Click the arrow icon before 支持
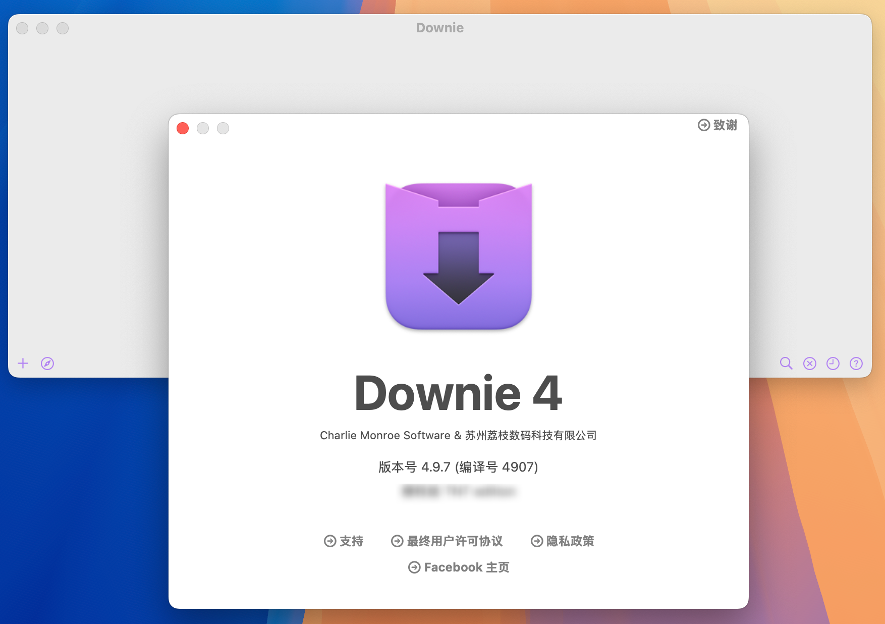Screen dimensions: 885x624 [329, 541]
